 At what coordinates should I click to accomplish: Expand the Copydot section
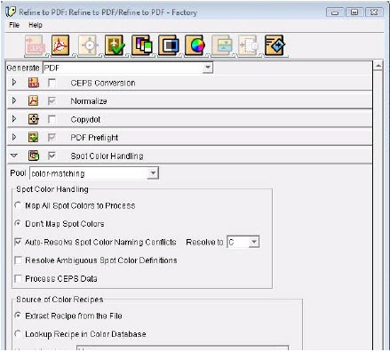coord(14,119)
